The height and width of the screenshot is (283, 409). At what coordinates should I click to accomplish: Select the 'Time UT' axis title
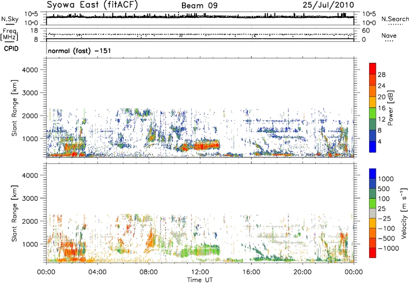[200, 280]
